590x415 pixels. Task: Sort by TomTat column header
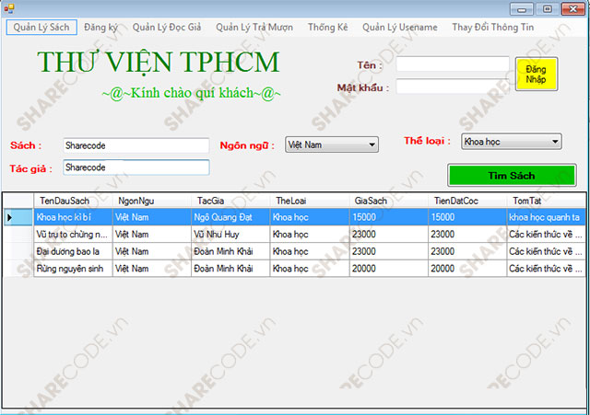(546, 201)
